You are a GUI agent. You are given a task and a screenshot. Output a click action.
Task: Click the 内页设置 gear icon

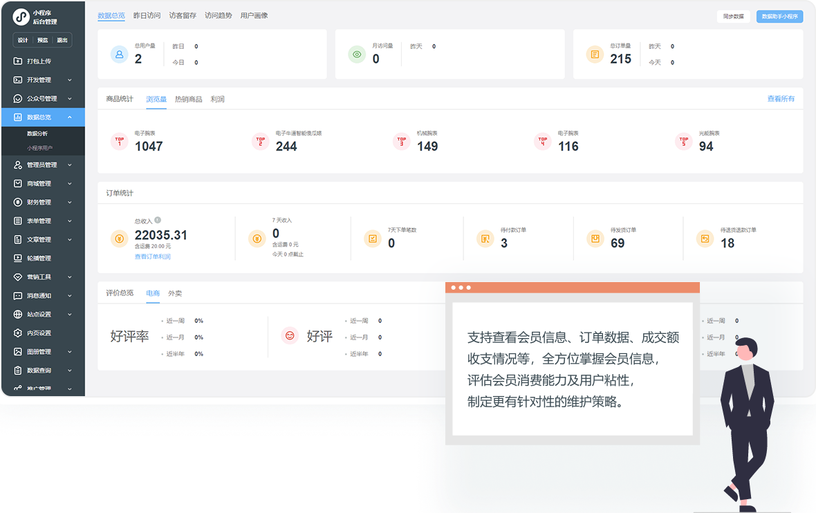[19, 333]
